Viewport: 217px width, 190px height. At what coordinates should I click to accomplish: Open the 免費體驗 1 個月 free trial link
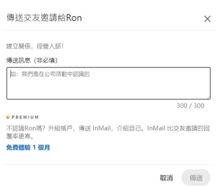28,147
